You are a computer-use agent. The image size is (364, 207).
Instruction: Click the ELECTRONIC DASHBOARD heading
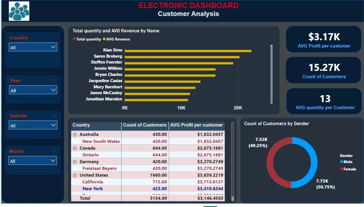188,5
